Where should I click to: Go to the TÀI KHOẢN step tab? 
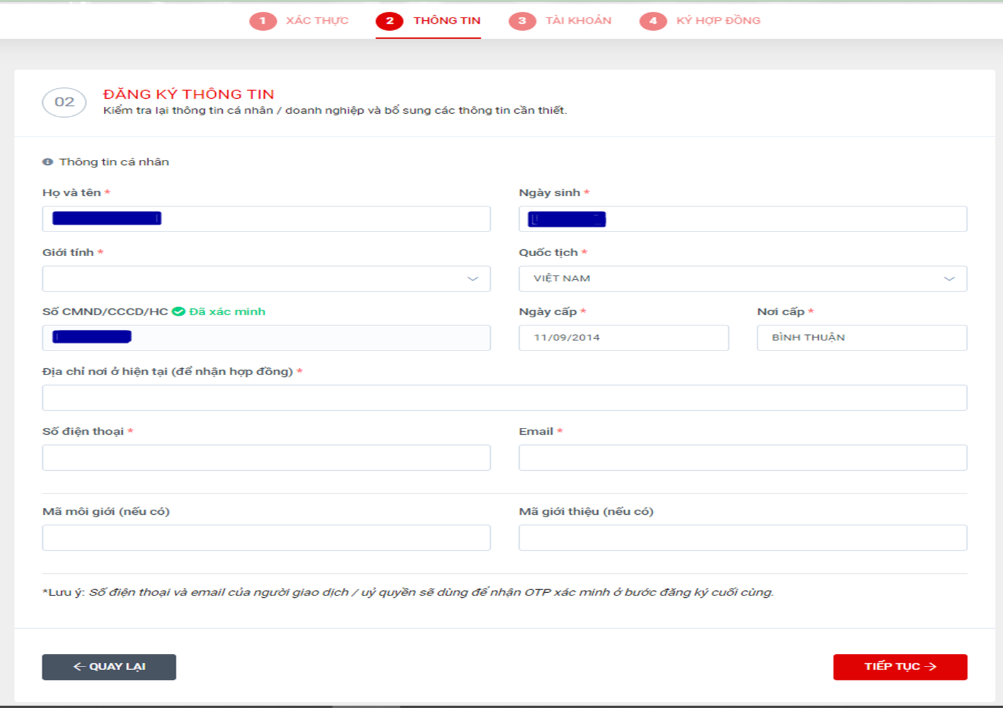click(578, 21)
